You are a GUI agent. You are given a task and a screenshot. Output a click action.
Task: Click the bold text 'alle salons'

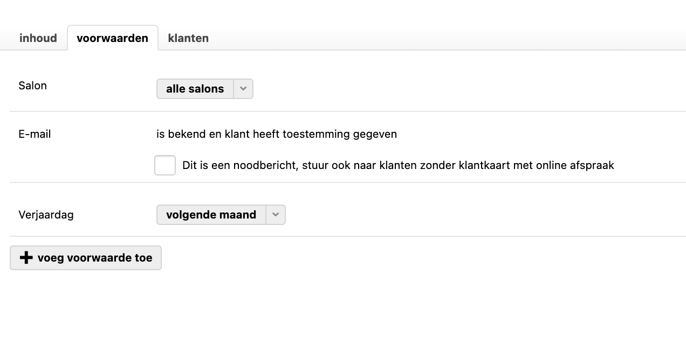coord(195,89)
